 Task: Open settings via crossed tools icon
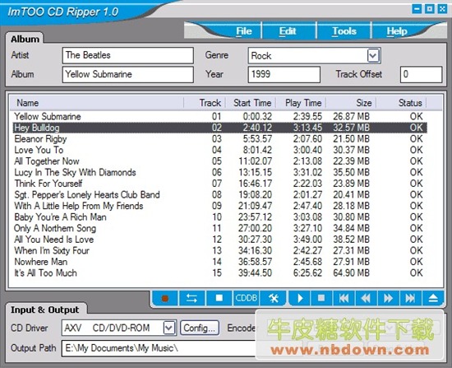click(x=273, y=298)
